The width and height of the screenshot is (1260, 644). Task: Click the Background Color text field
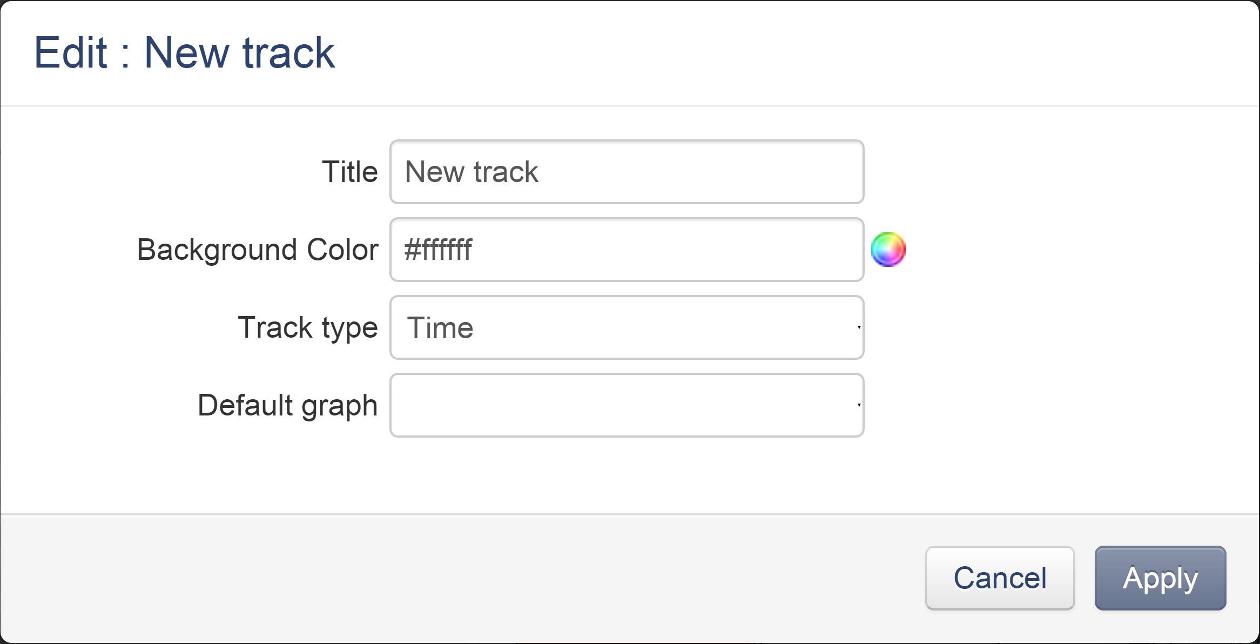coord(626,249)
